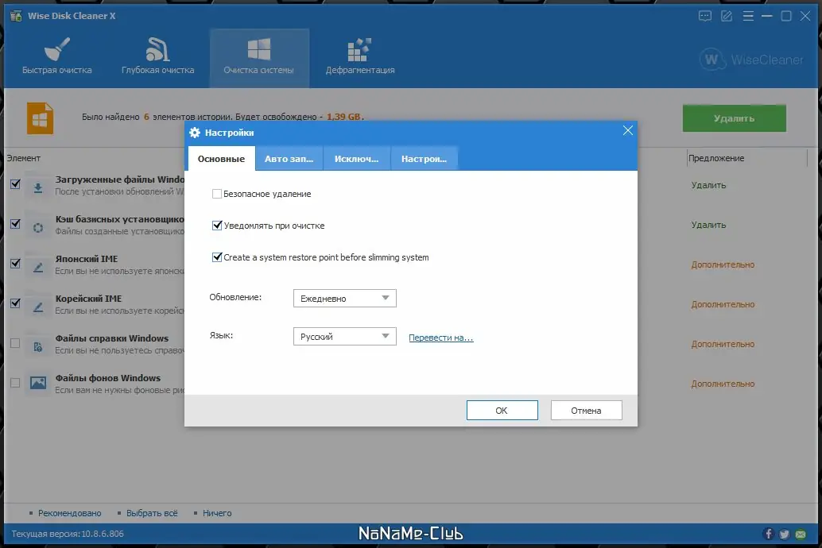Click the Wise Disk Cleaner app icon
822x548 pixels.
click(x=16, y=16)
